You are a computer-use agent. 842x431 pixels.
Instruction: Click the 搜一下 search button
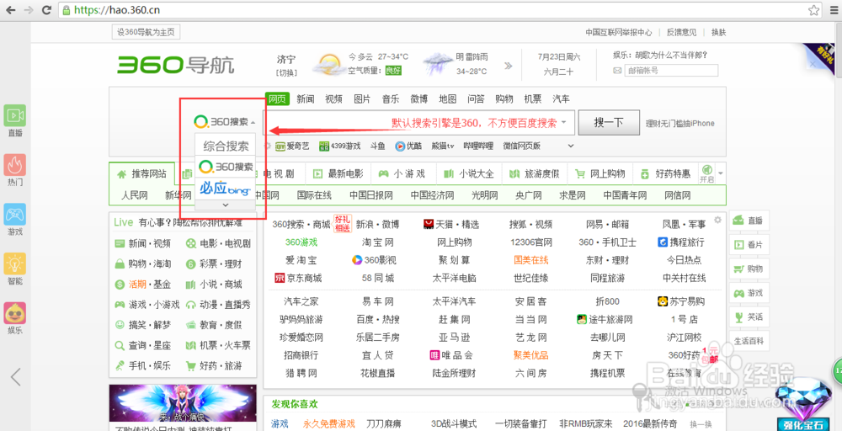coord(609,122)
